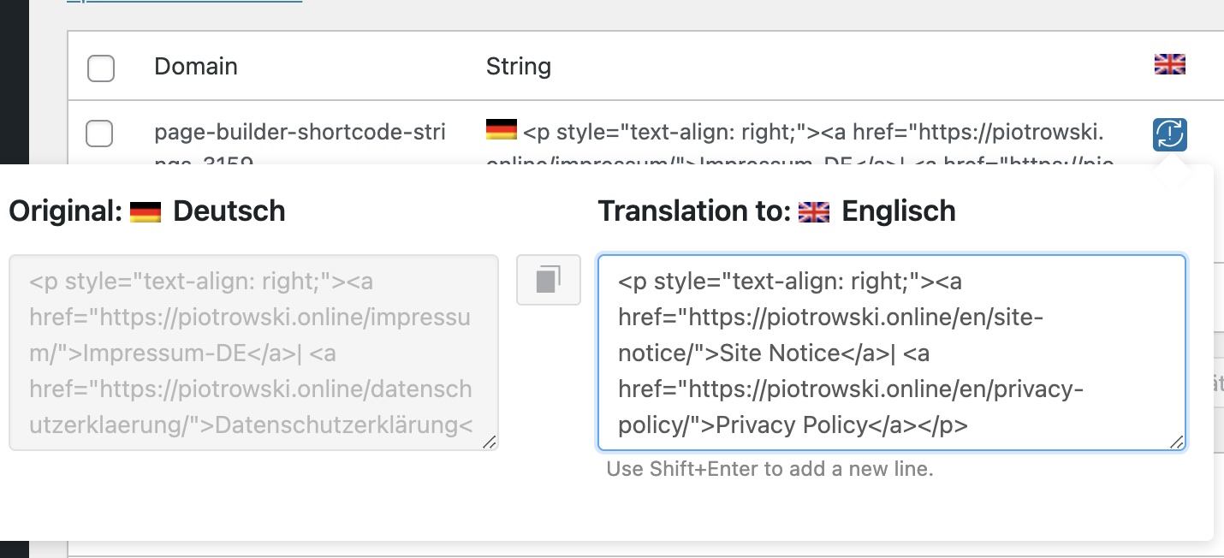Click into the English translation text area
Image resolution: width=1224 pixels, height=558 pixels.
point(891,352)
